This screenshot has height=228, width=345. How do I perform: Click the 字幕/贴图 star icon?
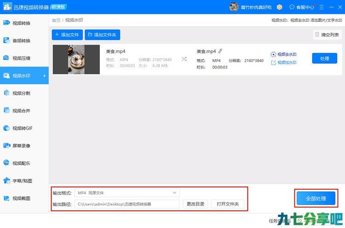pyautogui.click(x=6, y=181)
